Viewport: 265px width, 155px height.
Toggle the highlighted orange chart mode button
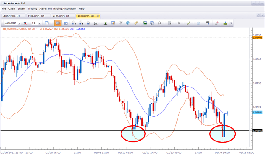[x=58, y=23]
